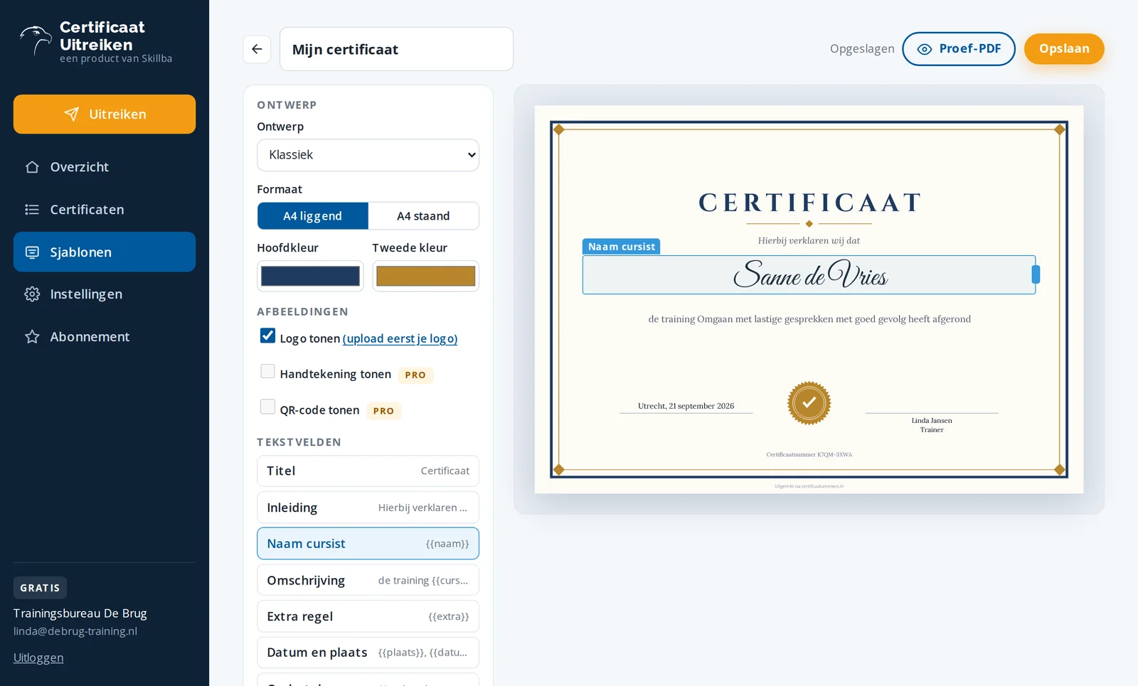Grab the blue resize handle on the name field
This screenshot has height=686, width=1138.
point(1036,274)
